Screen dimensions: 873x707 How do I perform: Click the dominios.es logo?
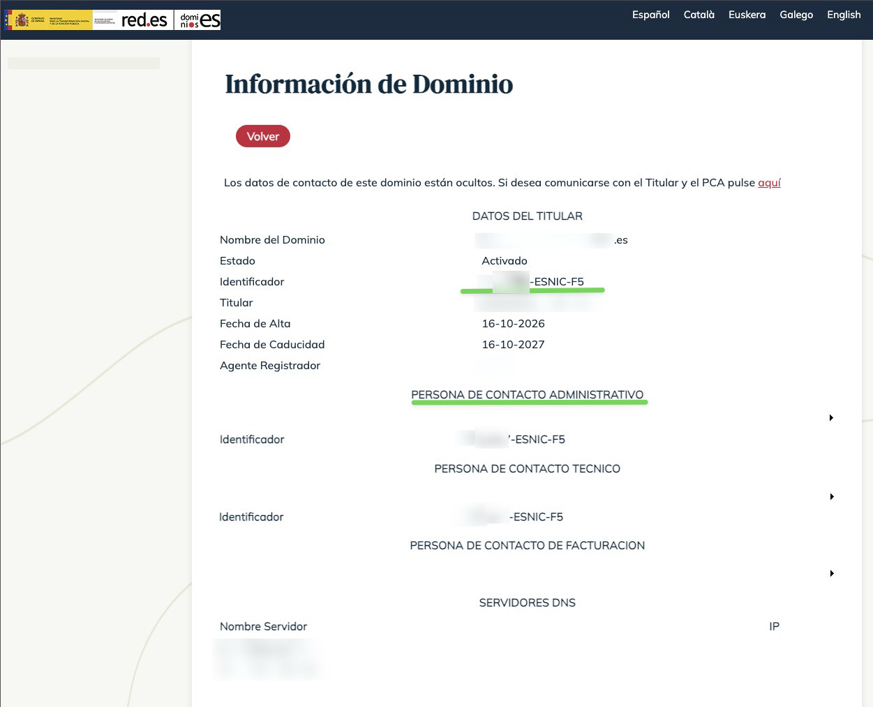[x=199, y=20]
